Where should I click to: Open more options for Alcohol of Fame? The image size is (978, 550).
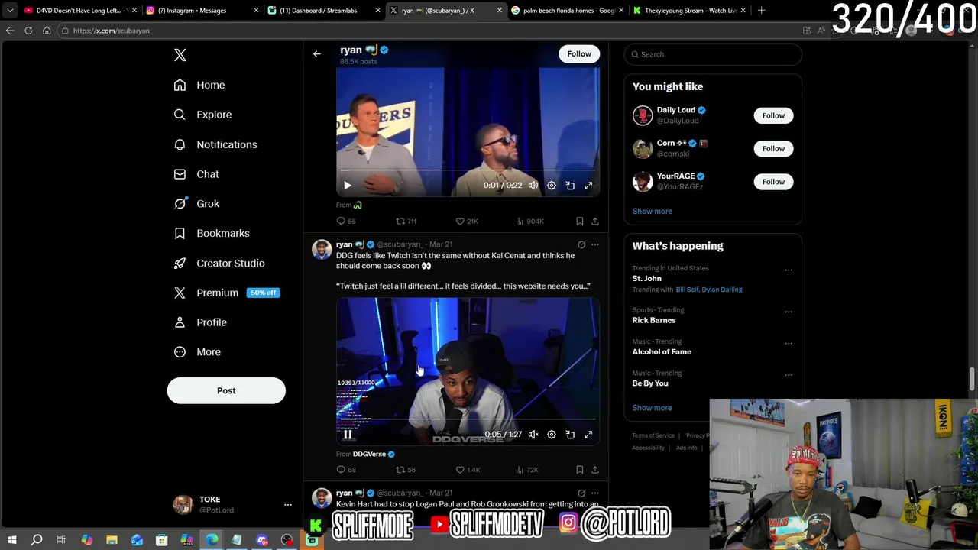(789, 343)
